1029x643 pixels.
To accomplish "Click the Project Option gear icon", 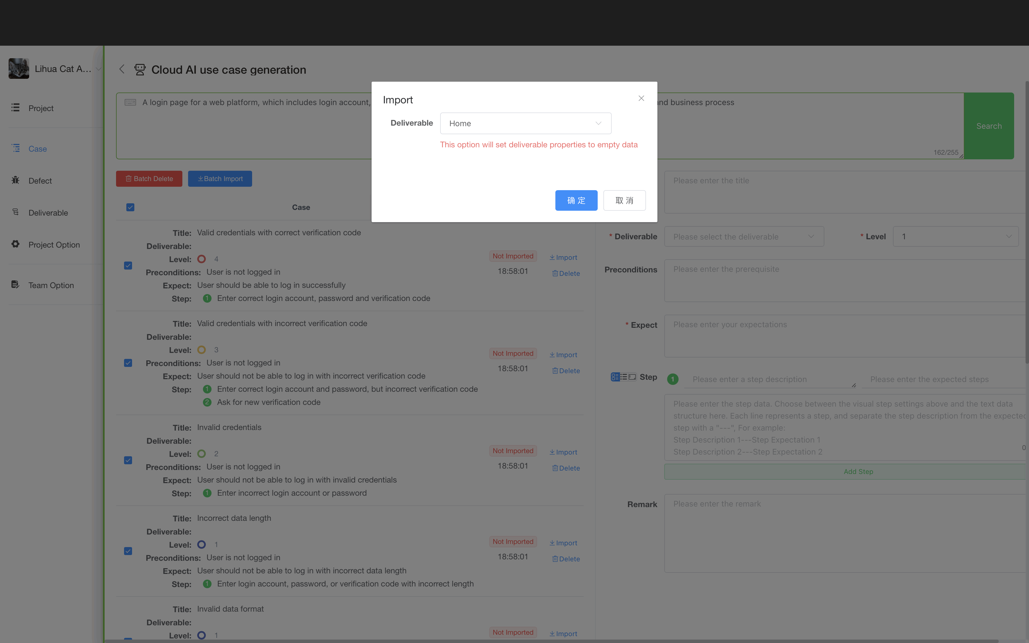I will (x=15, y=244).
